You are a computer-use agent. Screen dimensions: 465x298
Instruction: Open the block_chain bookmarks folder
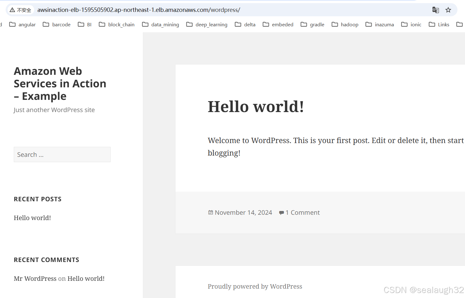point(117,24)
